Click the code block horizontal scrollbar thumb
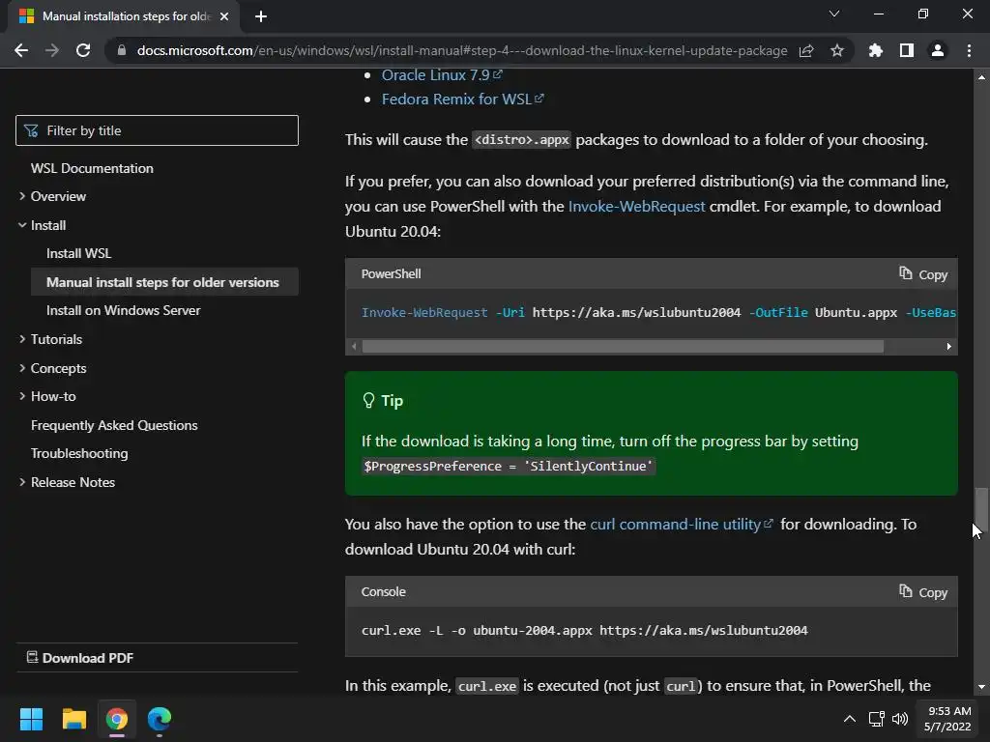 (x=623, y=347)
